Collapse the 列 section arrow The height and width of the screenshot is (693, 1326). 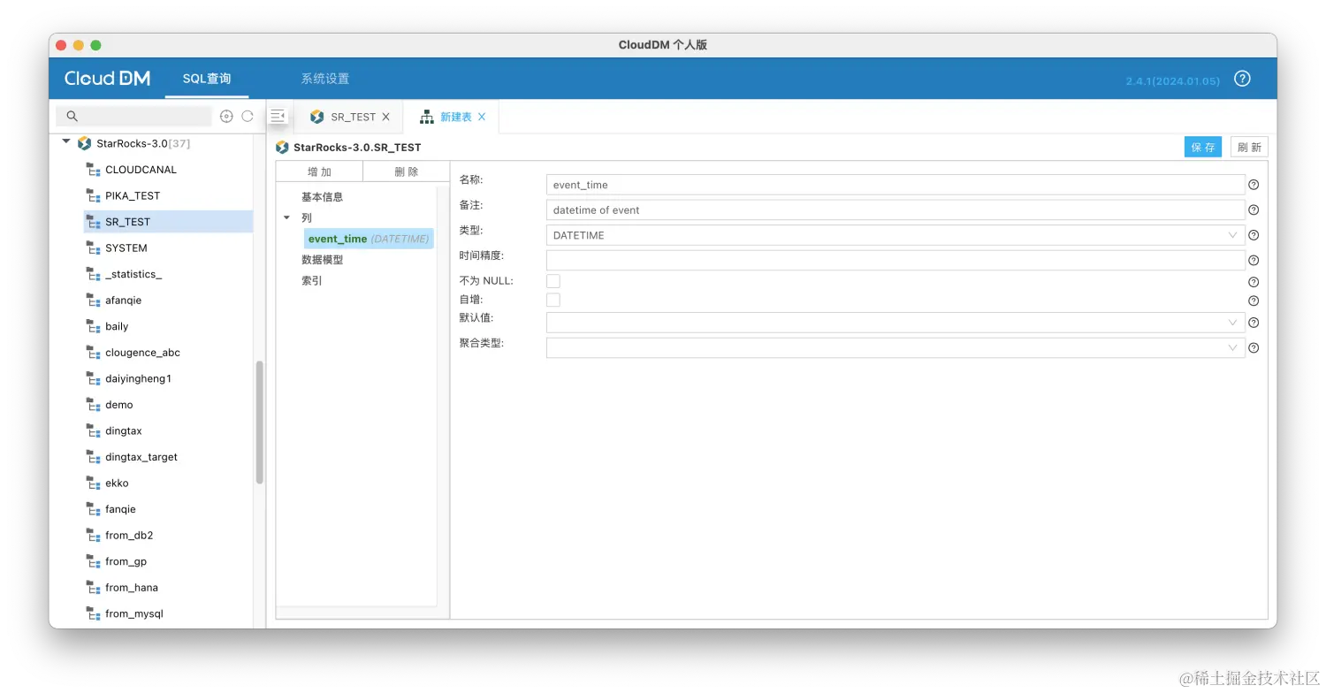point(286,217)
